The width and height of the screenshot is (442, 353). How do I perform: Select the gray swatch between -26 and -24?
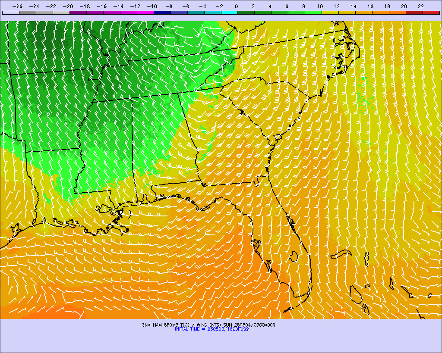(28, 12)
